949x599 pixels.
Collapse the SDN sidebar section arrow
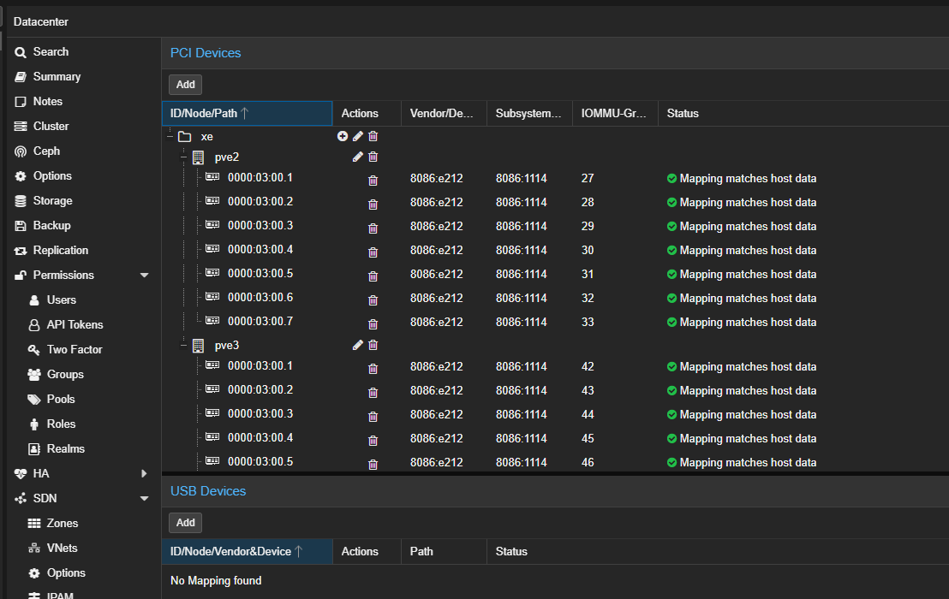[x=144, y=498]
